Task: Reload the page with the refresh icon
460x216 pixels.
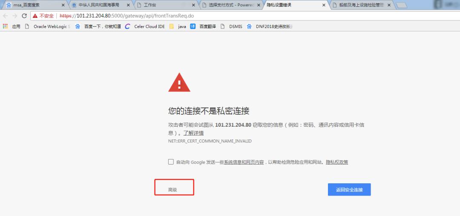Action: 24,16
